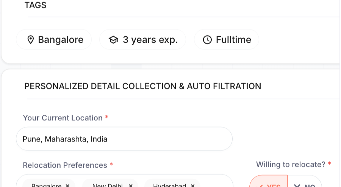Click the 3 years exp. tag text
The image size is (341, 187).
pyautogui.click(x=150, y=40)
